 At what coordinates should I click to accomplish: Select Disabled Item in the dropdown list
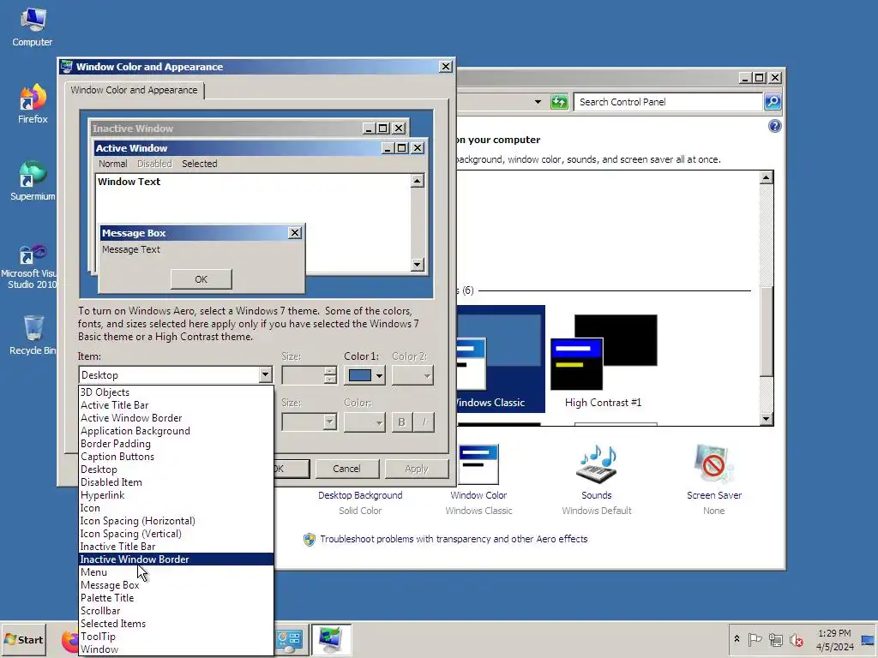(177, 482)
